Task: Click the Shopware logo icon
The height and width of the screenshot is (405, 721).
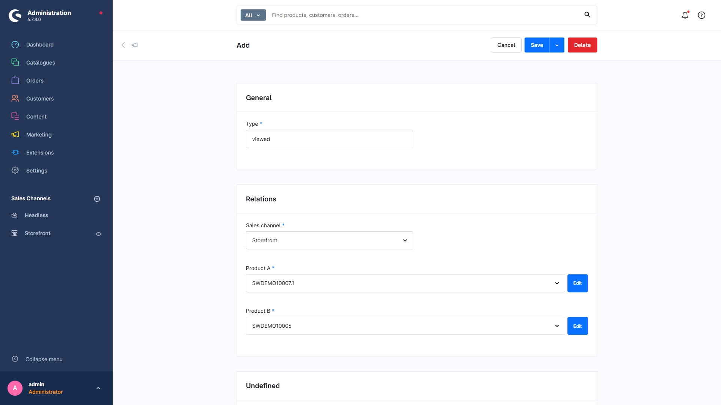Action: click(15, 15)
